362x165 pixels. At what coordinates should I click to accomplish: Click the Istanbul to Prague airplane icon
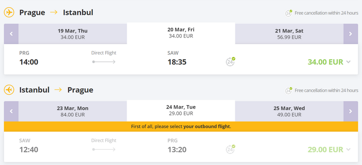click(x=9, y=90)
